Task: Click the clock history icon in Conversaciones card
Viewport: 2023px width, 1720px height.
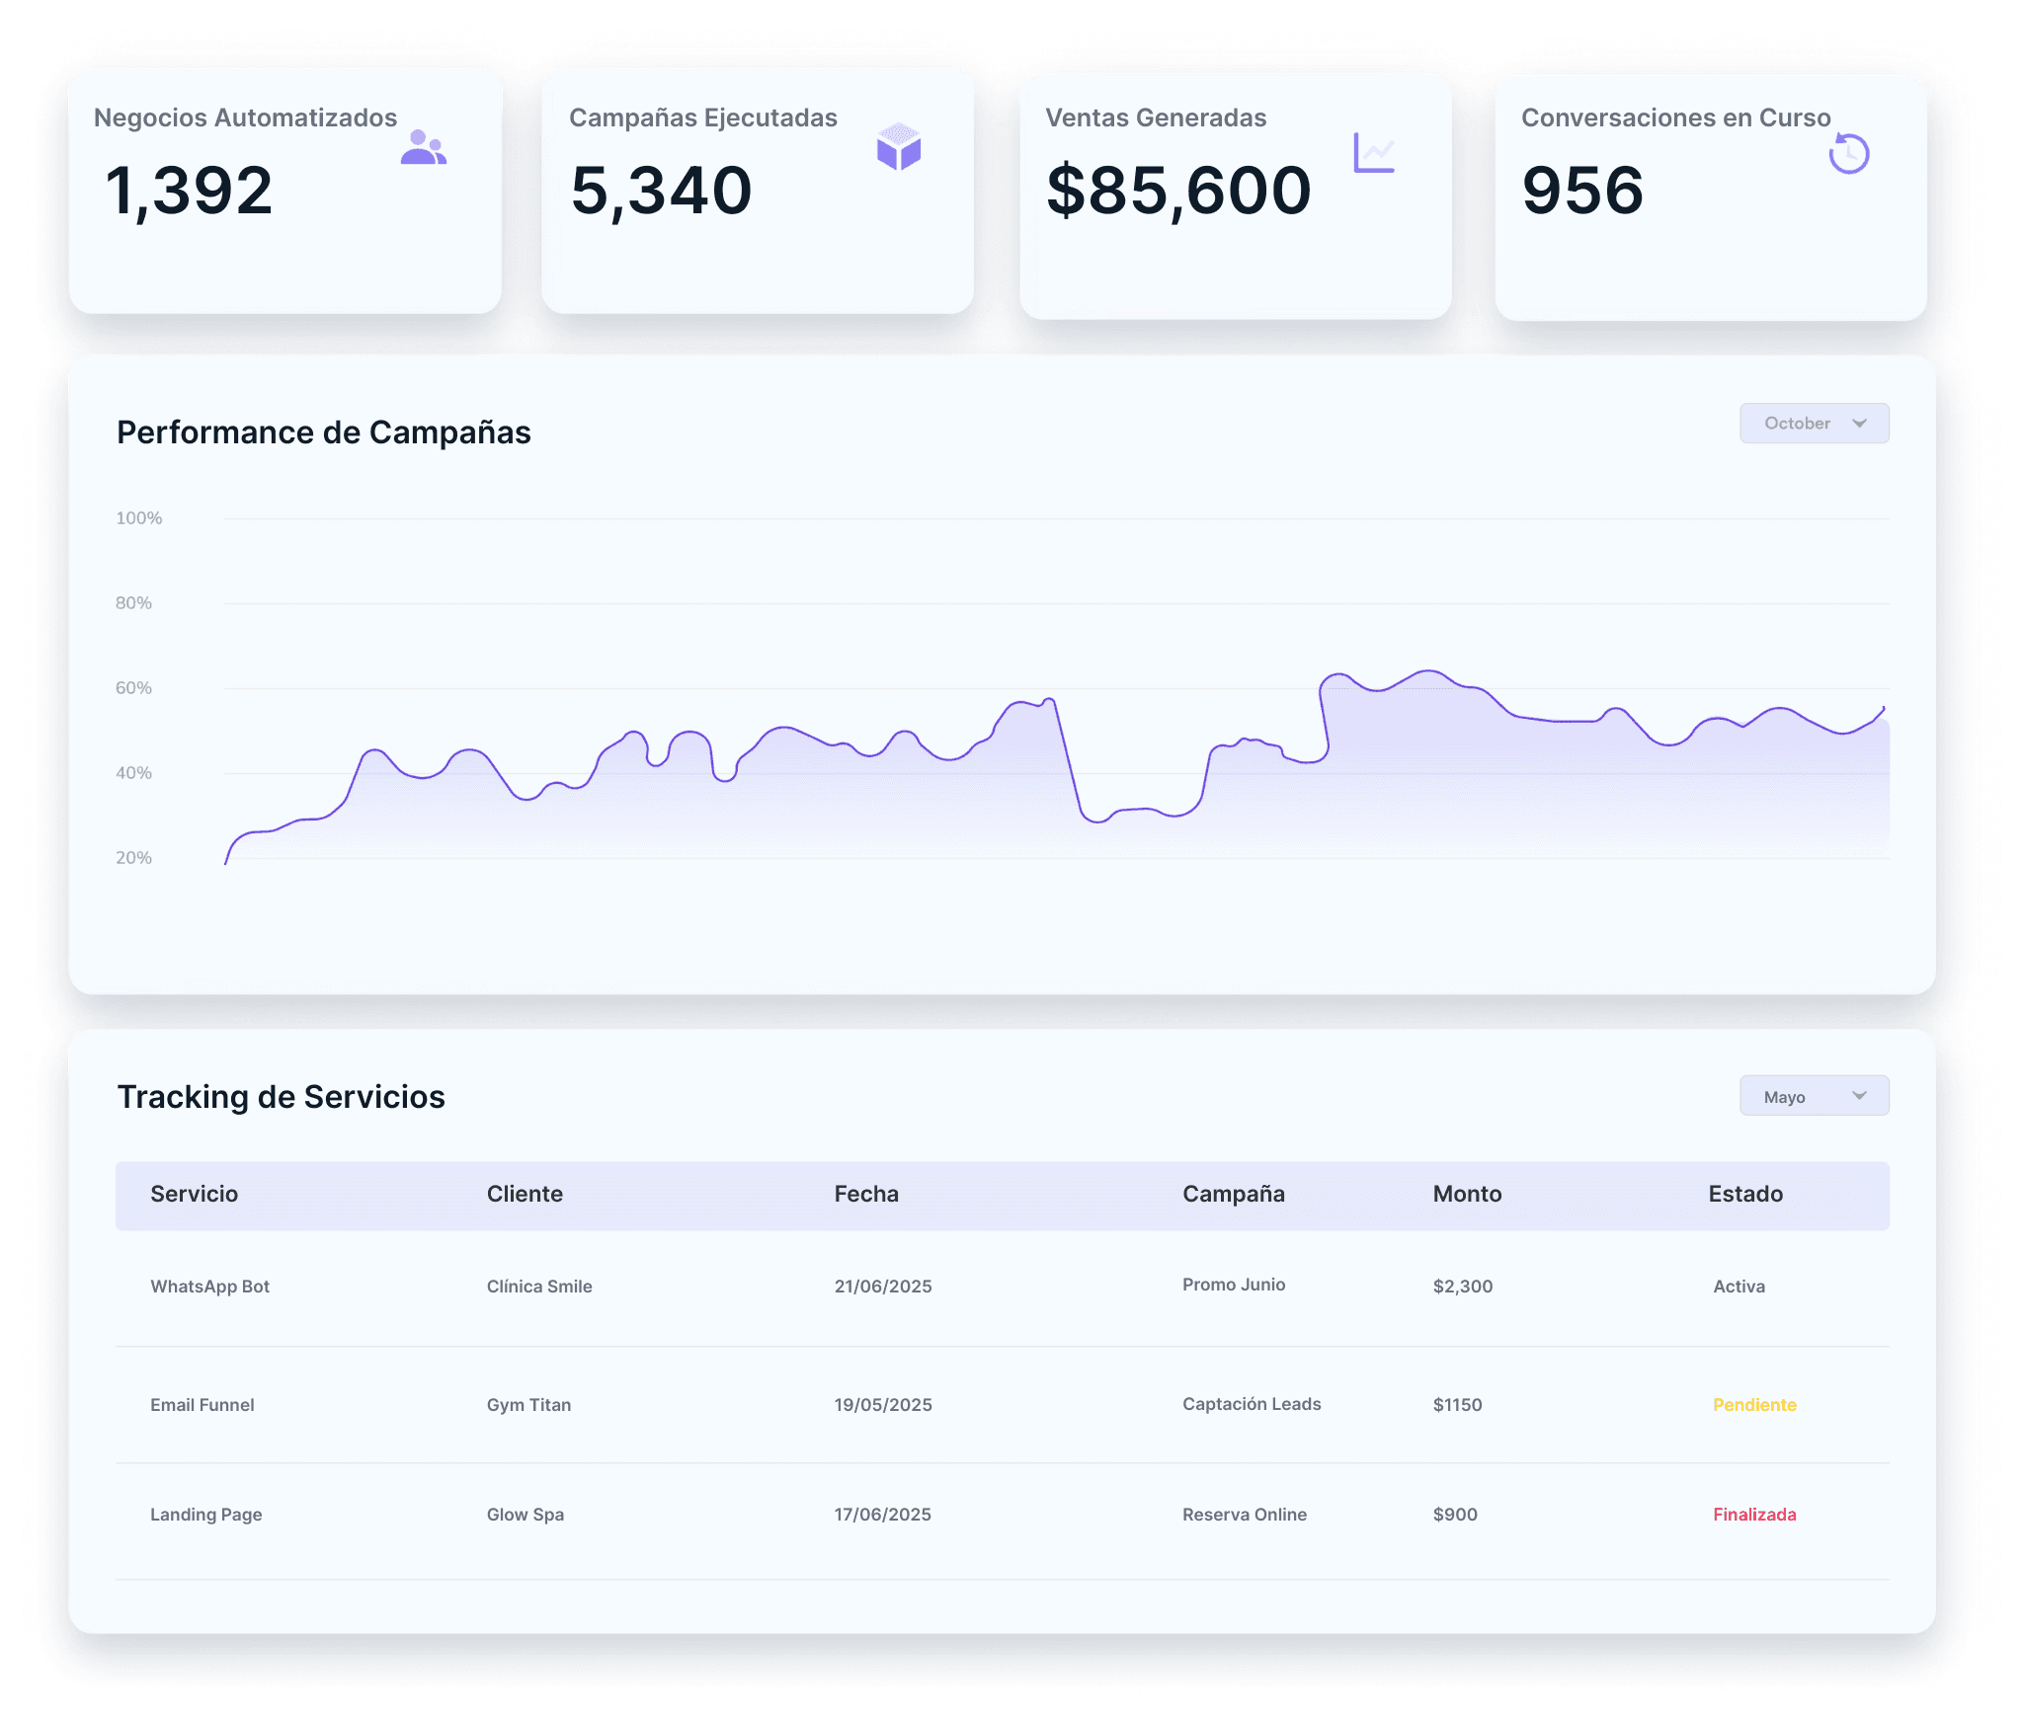Action: tap(1848, 153)
